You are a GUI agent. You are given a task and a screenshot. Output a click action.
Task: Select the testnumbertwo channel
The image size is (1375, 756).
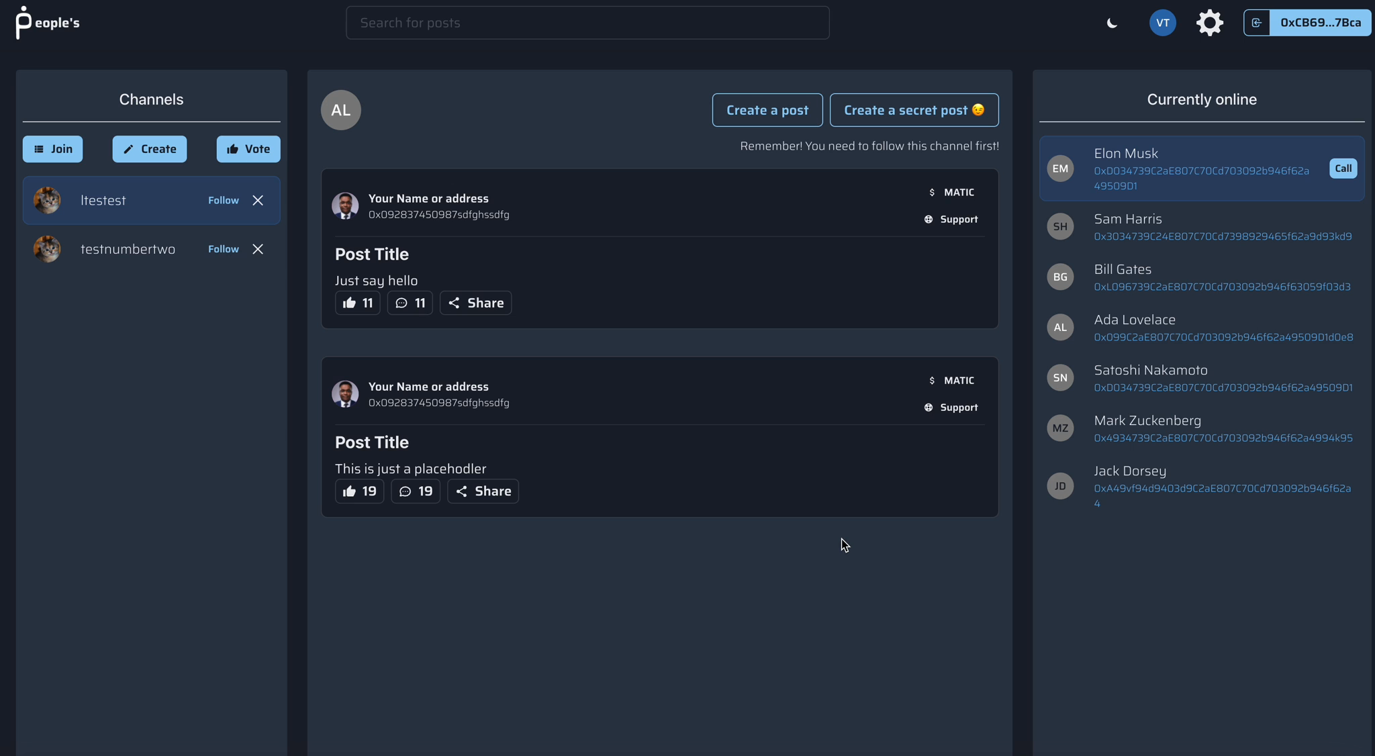[151, 249]
